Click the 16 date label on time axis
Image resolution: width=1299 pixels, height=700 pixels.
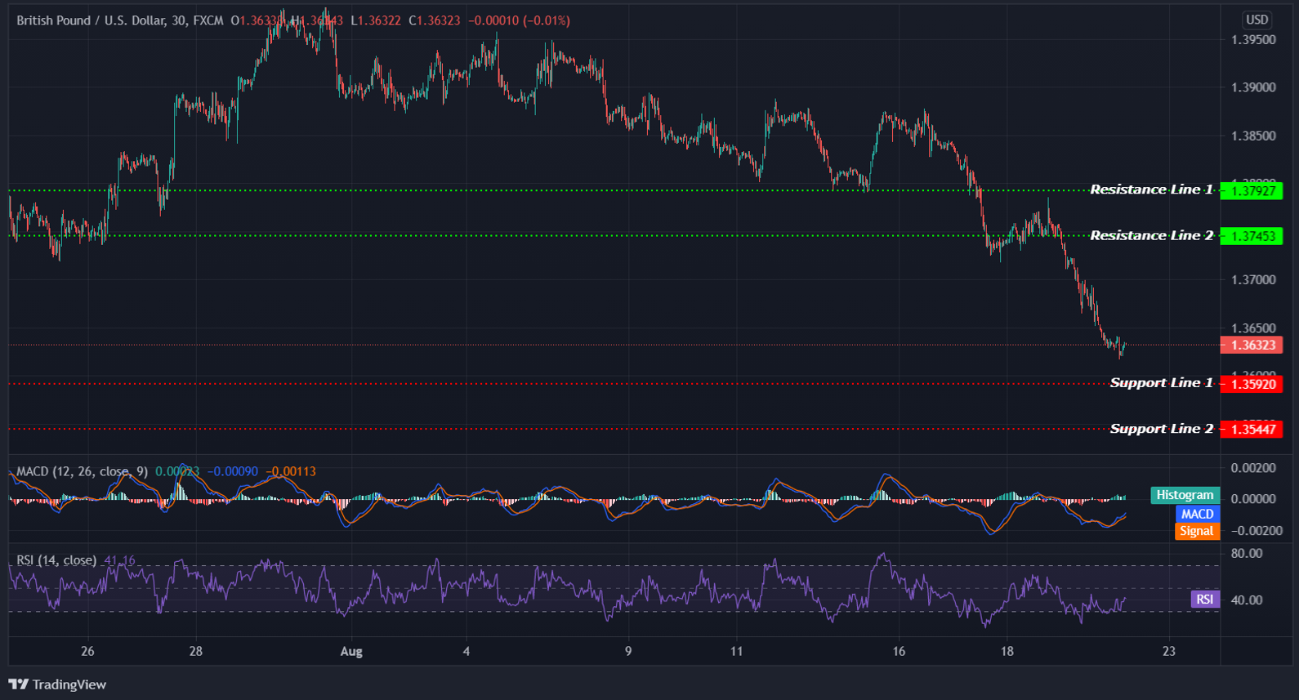899,651
